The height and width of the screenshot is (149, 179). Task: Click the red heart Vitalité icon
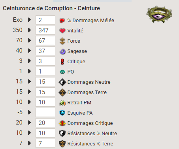click(62, 31)
